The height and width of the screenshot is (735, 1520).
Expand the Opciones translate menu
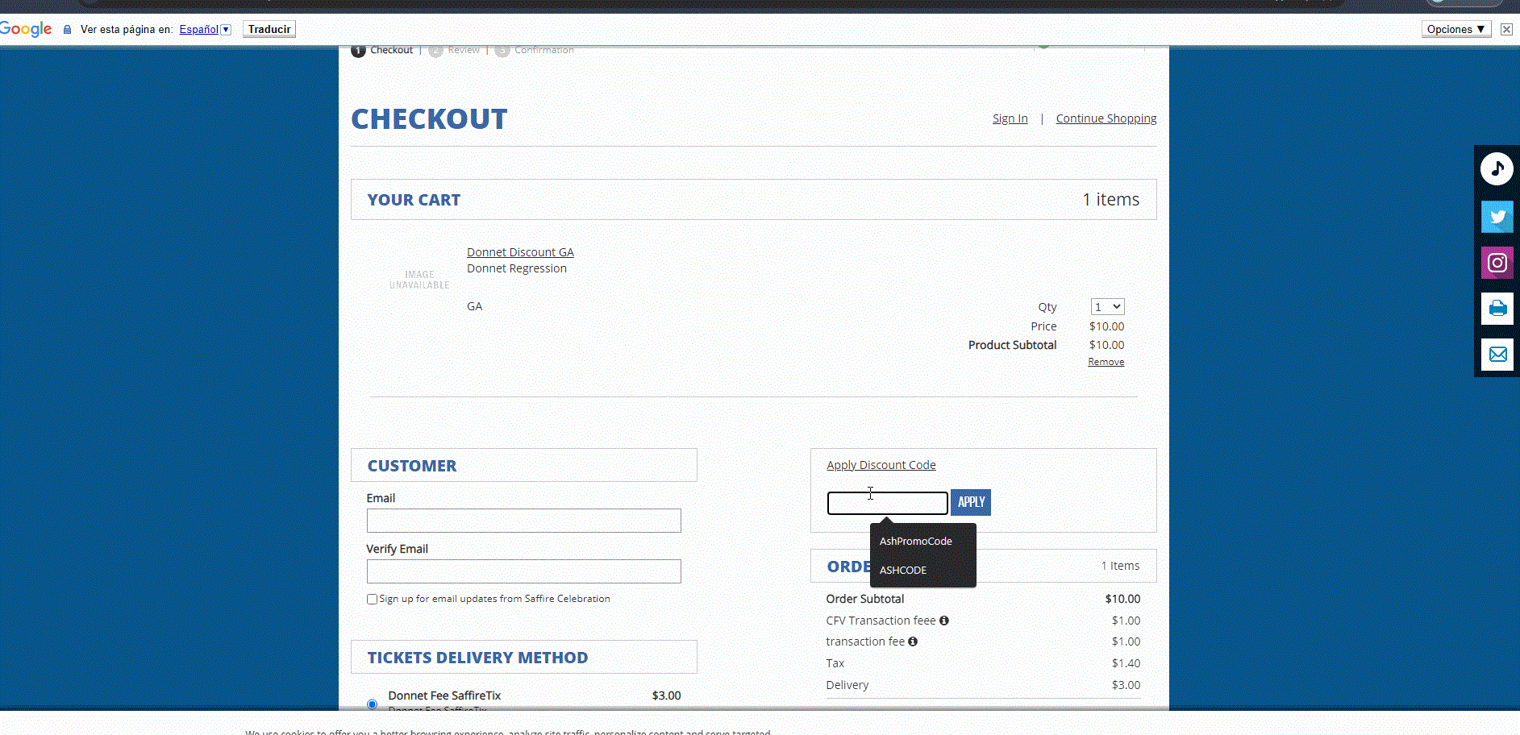(x=1455, y=29)
